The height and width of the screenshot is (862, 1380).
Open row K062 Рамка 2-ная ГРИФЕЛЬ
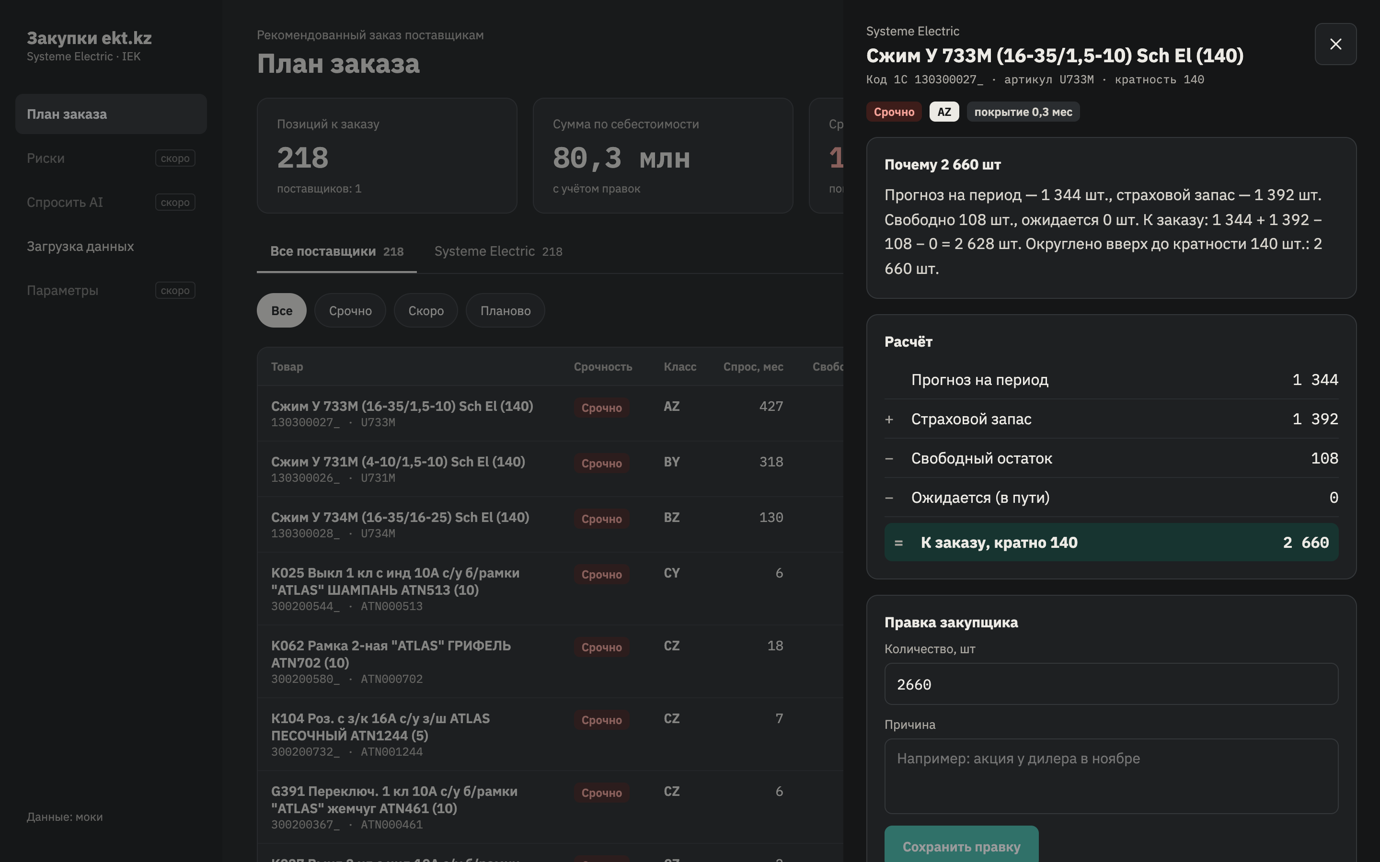[550, 661]
